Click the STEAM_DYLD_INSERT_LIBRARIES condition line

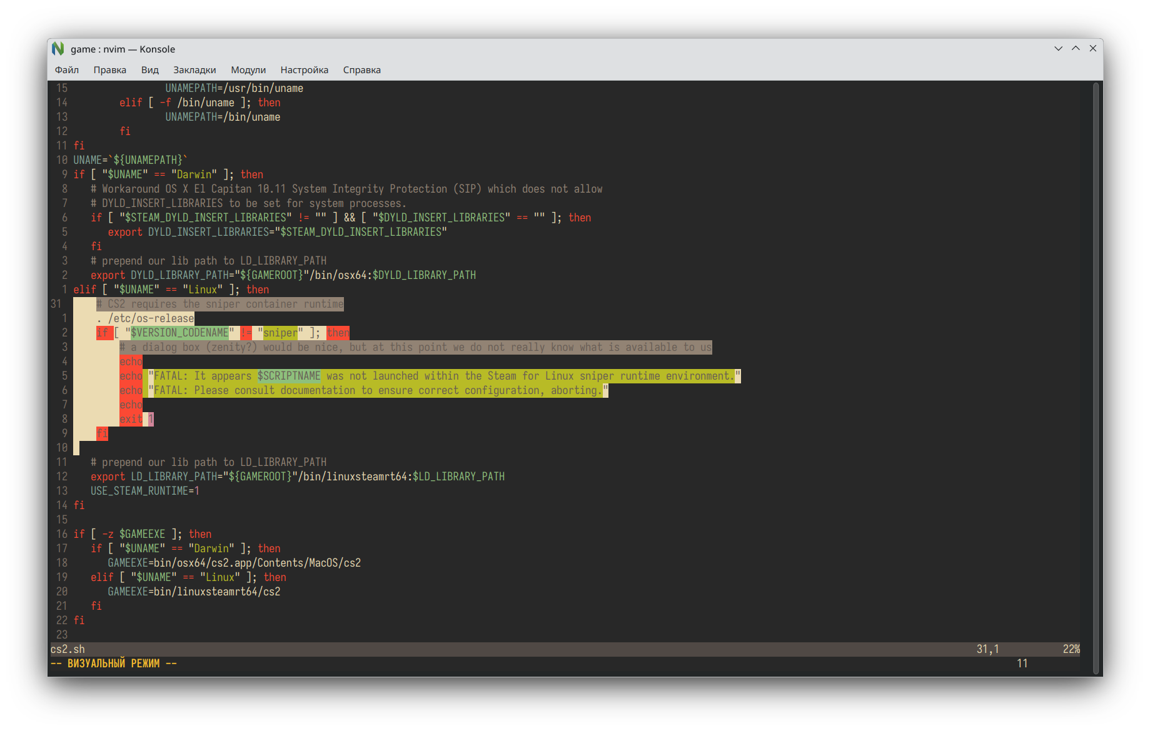[341, 218]
